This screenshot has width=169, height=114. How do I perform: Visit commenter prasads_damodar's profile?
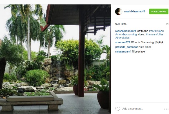pos(126,47)
